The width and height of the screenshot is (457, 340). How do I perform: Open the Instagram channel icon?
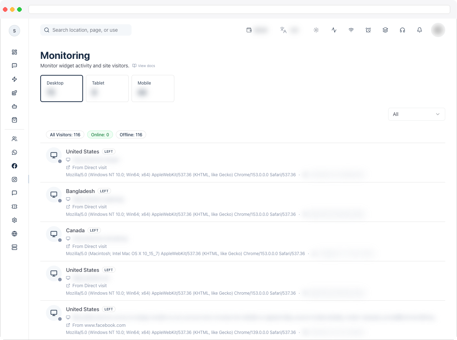(14, 179)
